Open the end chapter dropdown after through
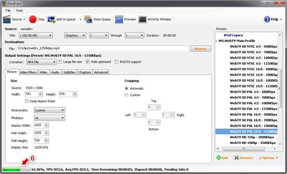Viewport: 287px width, 174px height. [134, 35]
